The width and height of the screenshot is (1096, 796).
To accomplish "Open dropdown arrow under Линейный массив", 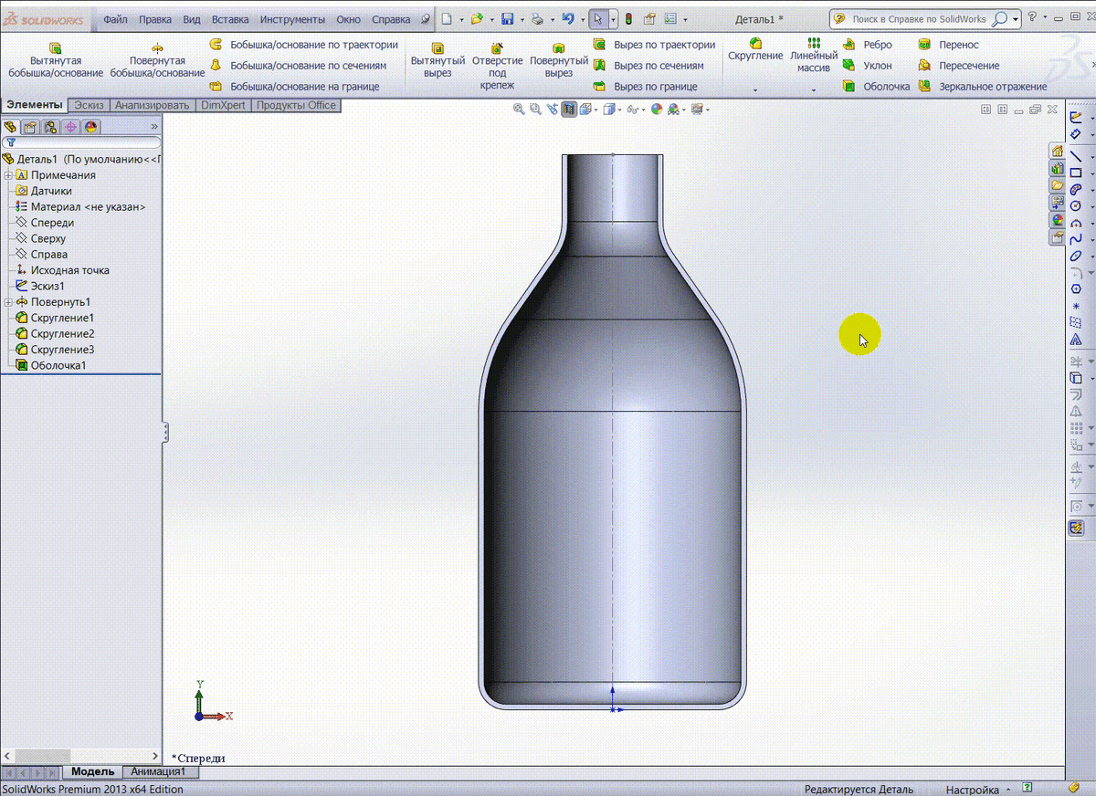I will click(x=814, y=90).
